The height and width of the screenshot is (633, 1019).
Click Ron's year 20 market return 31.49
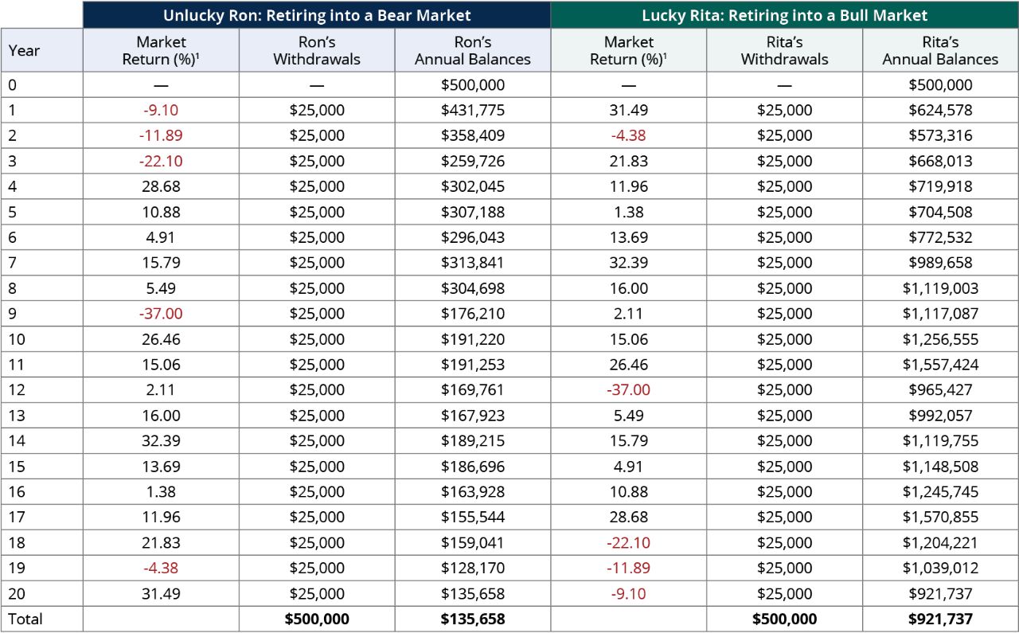coord(161,594)
